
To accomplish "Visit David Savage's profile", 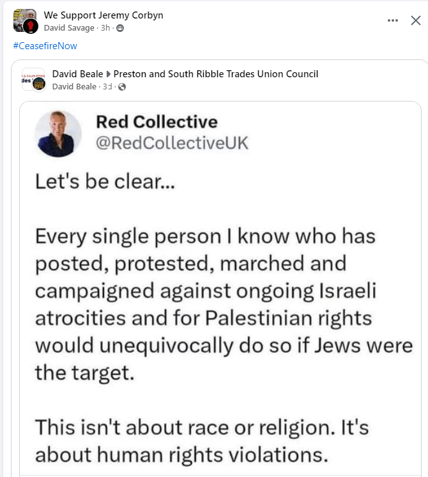I will pos(70,28).
